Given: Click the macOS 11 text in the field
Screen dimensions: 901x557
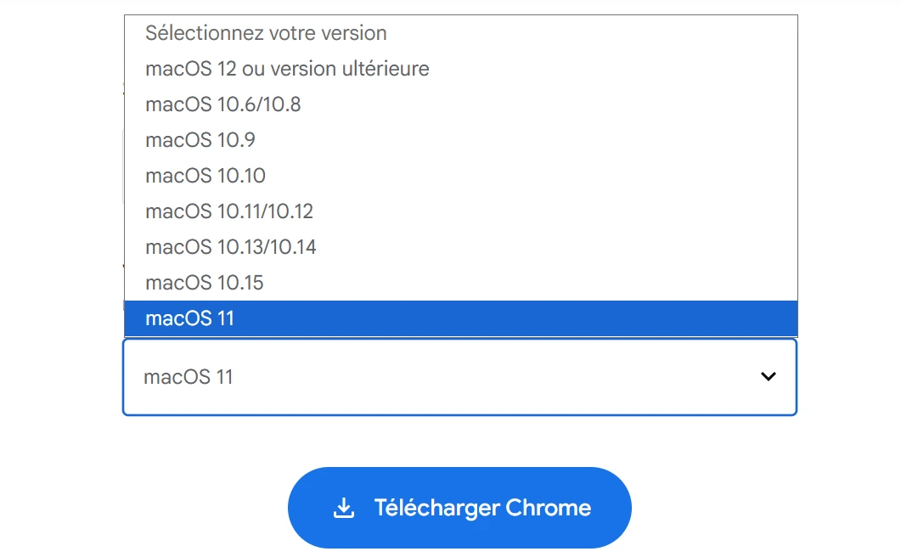Looking at the screenshot, I should [x=189, y=376].
